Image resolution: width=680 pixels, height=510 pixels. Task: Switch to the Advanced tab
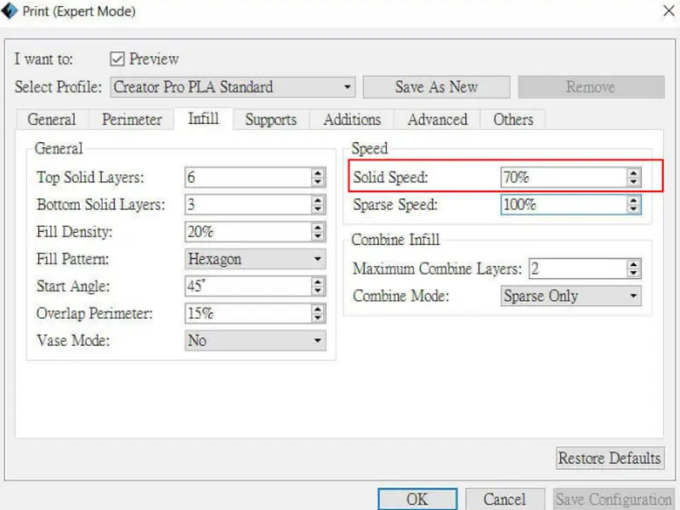(x=436, y=119)
